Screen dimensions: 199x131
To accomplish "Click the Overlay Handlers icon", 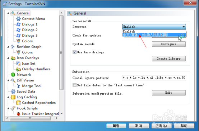I will [x=18, y=69].
